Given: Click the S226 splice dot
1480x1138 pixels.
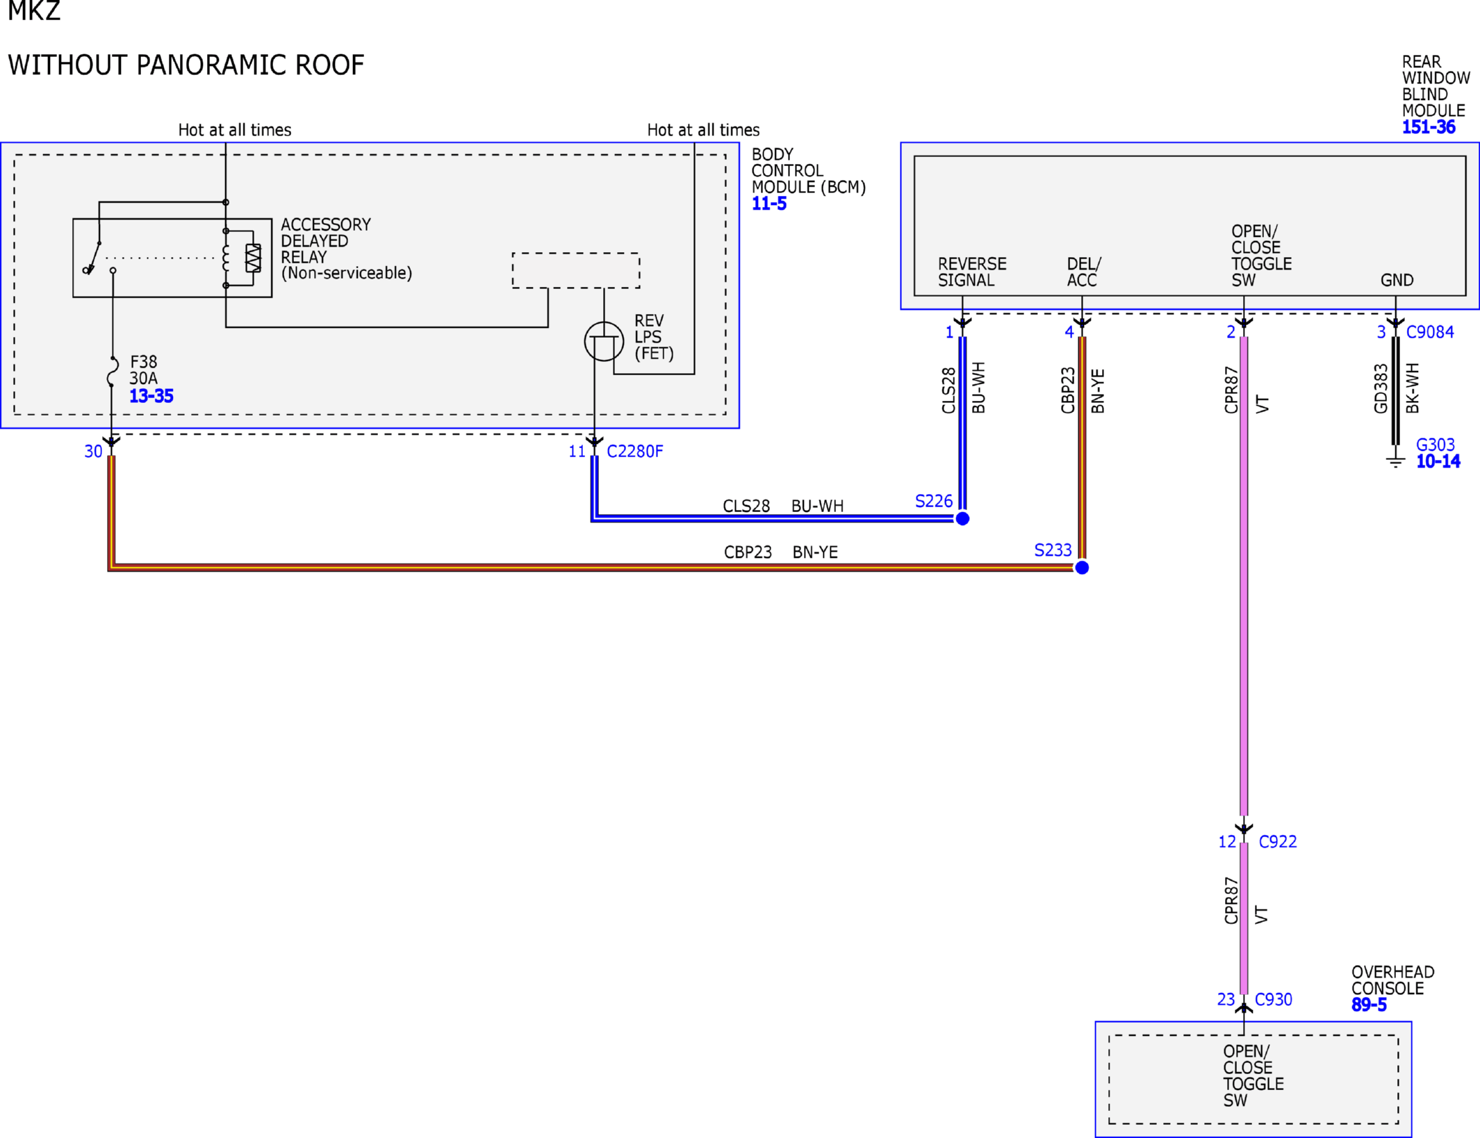Looking at the screenshot, I should [962, 518].
